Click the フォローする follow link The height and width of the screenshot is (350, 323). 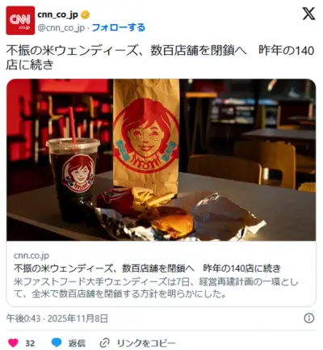(x=119, y=27)
